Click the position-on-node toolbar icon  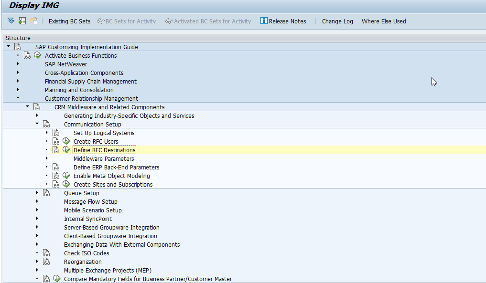[x=22, y=21]
